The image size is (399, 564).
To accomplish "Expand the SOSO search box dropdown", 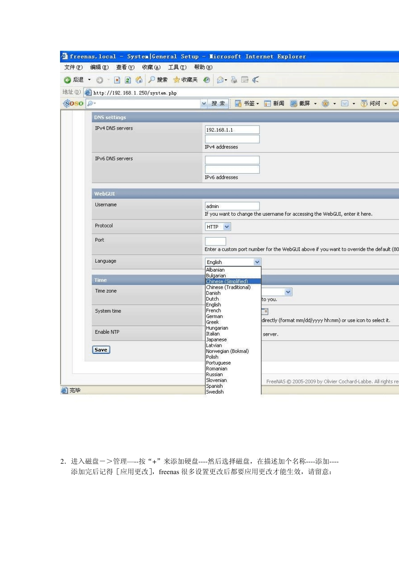I will tap(204, 103).
